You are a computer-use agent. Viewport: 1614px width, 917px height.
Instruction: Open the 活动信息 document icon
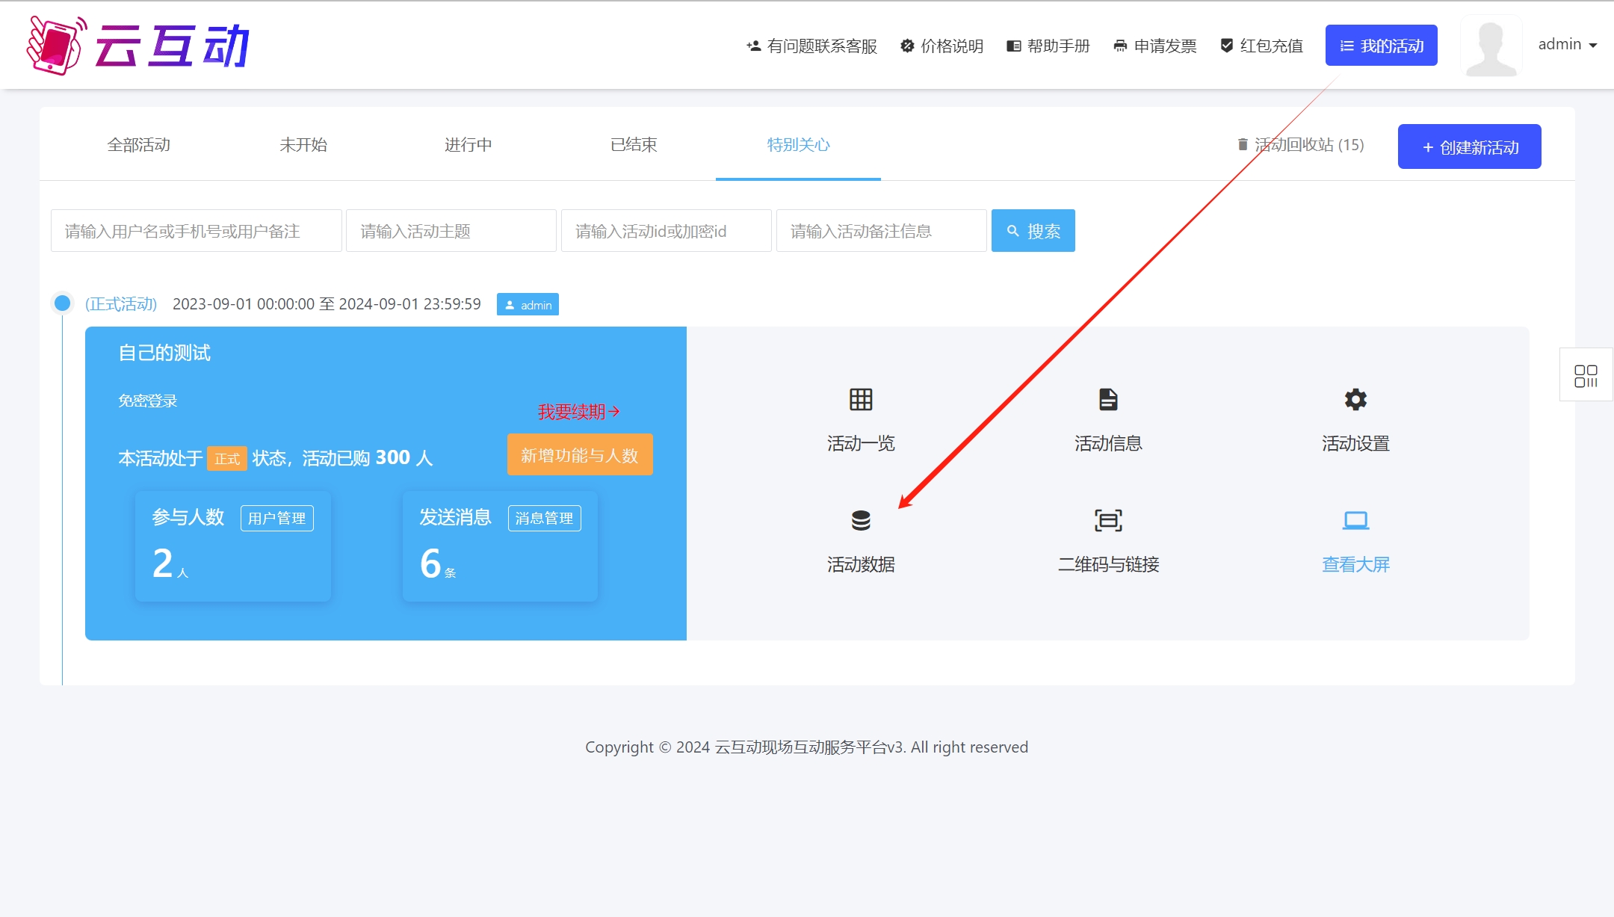[1108, 400]
